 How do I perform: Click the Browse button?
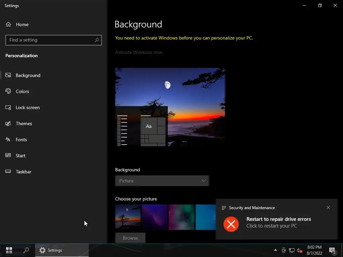pyautogui.click(x=130, y=238)
